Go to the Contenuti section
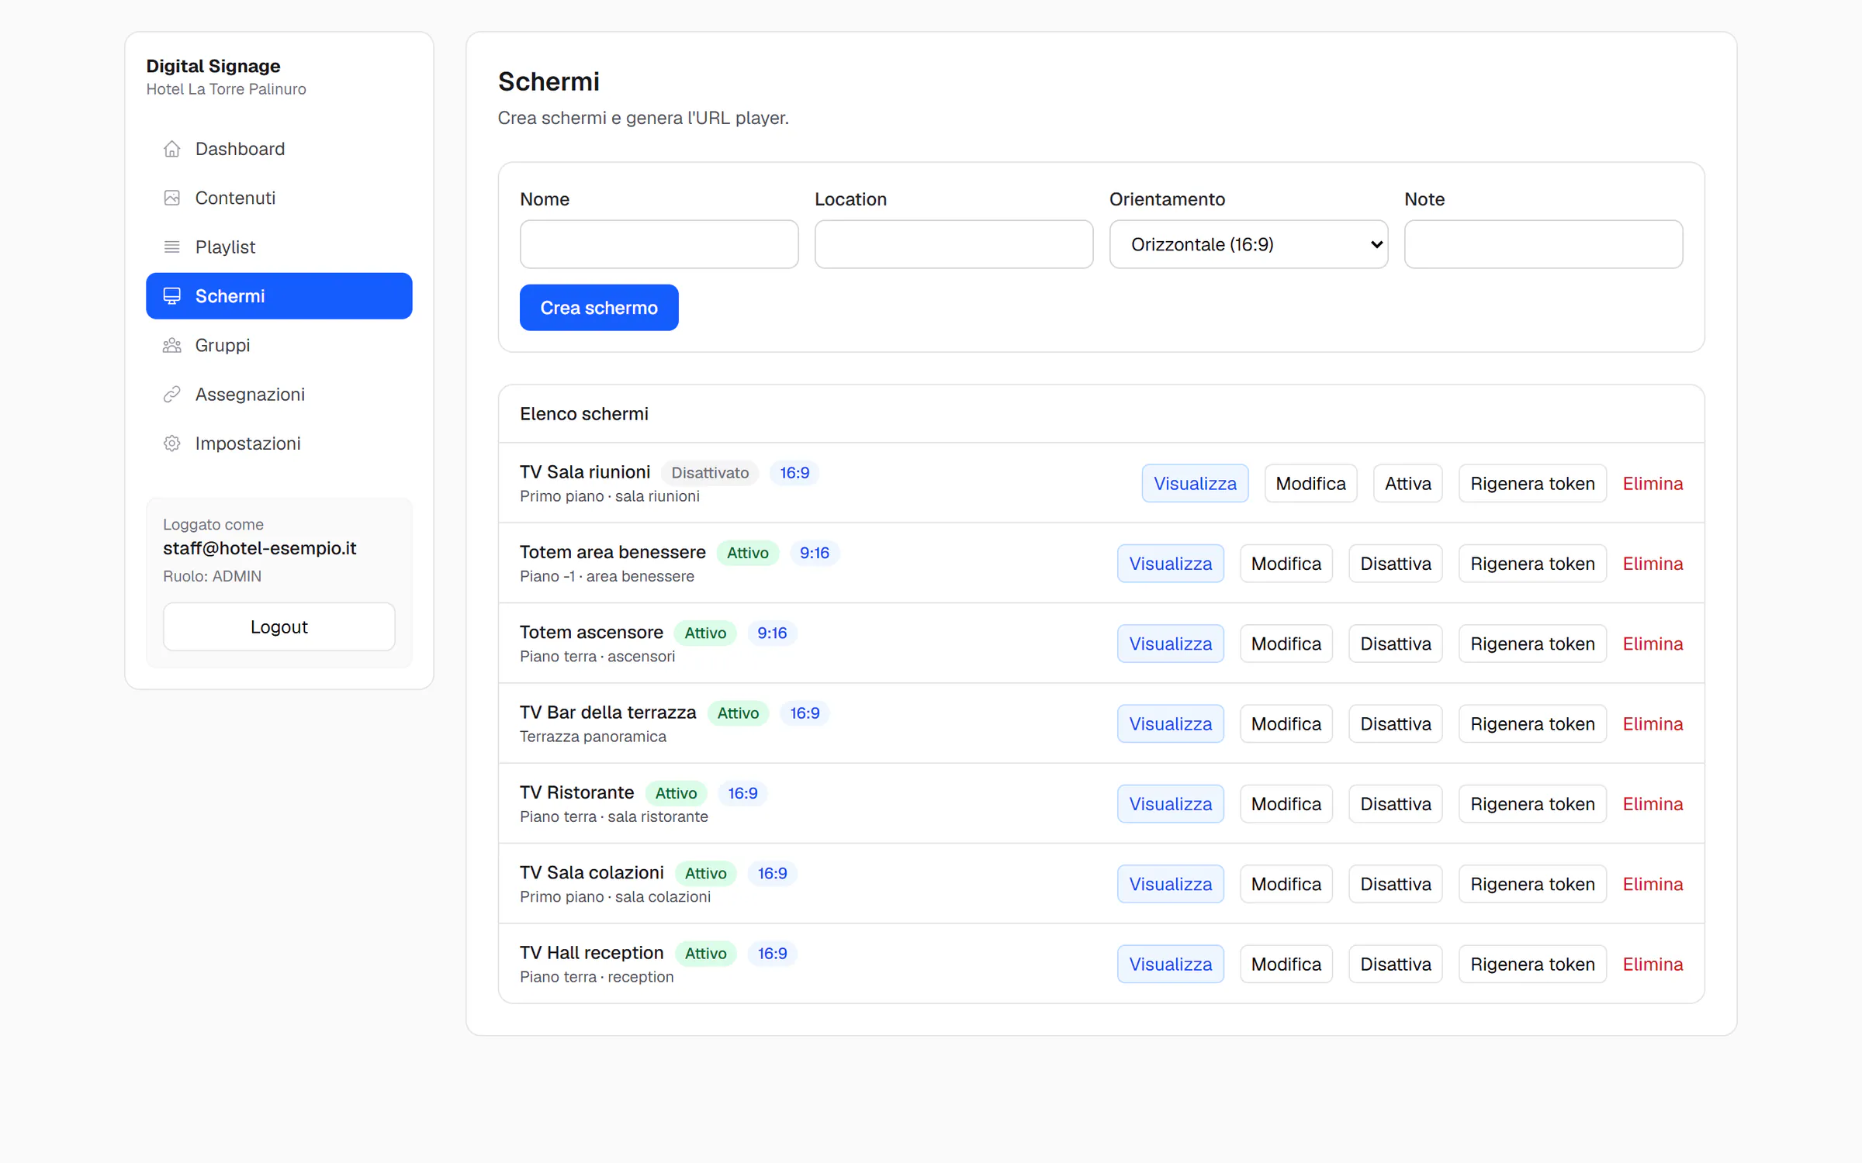Screen dimensions: 1862x1163 tap(279, 198)
